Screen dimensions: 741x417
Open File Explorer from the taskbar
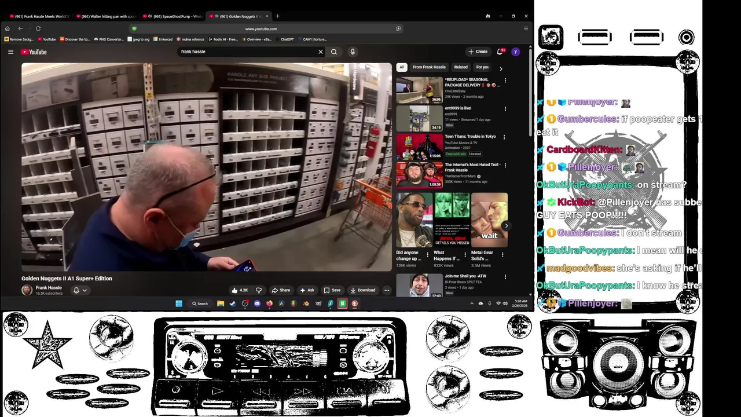coord(221,303)
